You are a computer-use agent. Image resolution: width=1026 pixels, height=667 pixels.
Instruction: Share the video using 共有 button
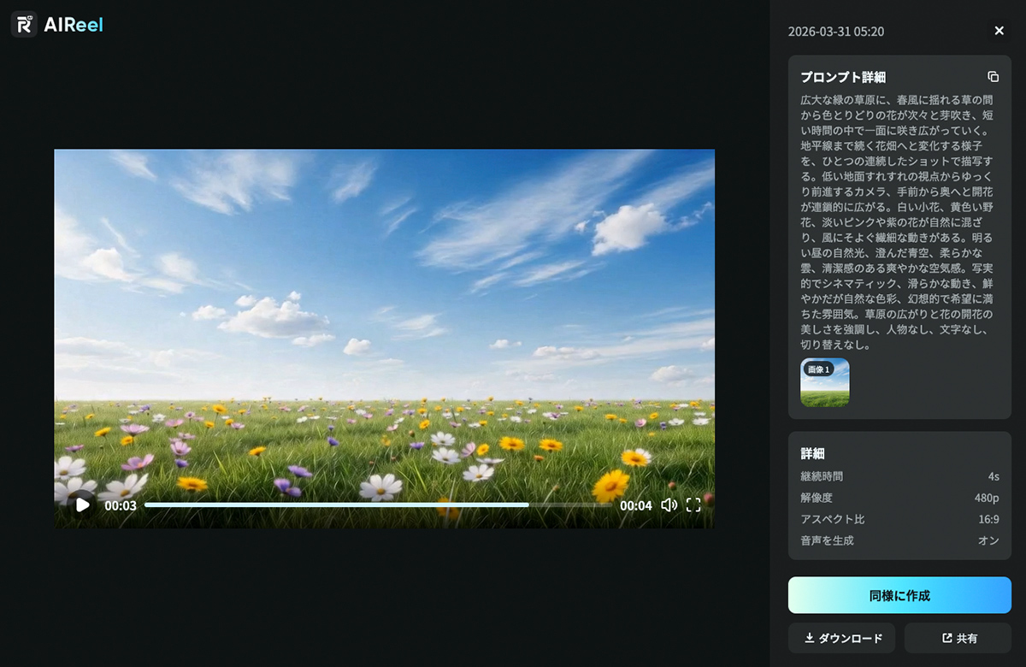(958, 638)
